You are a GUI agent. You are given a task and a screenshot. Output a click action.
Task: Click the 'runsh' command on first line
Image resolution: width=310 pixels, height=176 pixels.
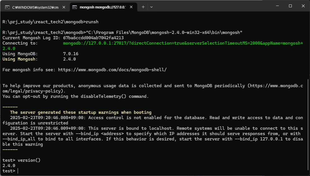[x=92, y=22]
